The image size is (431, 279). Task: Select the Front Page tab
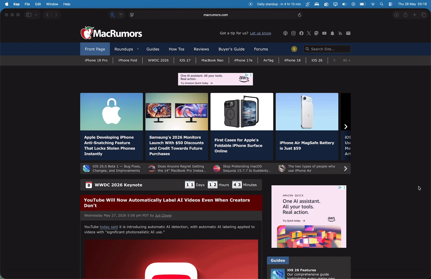tap(95, 49)
